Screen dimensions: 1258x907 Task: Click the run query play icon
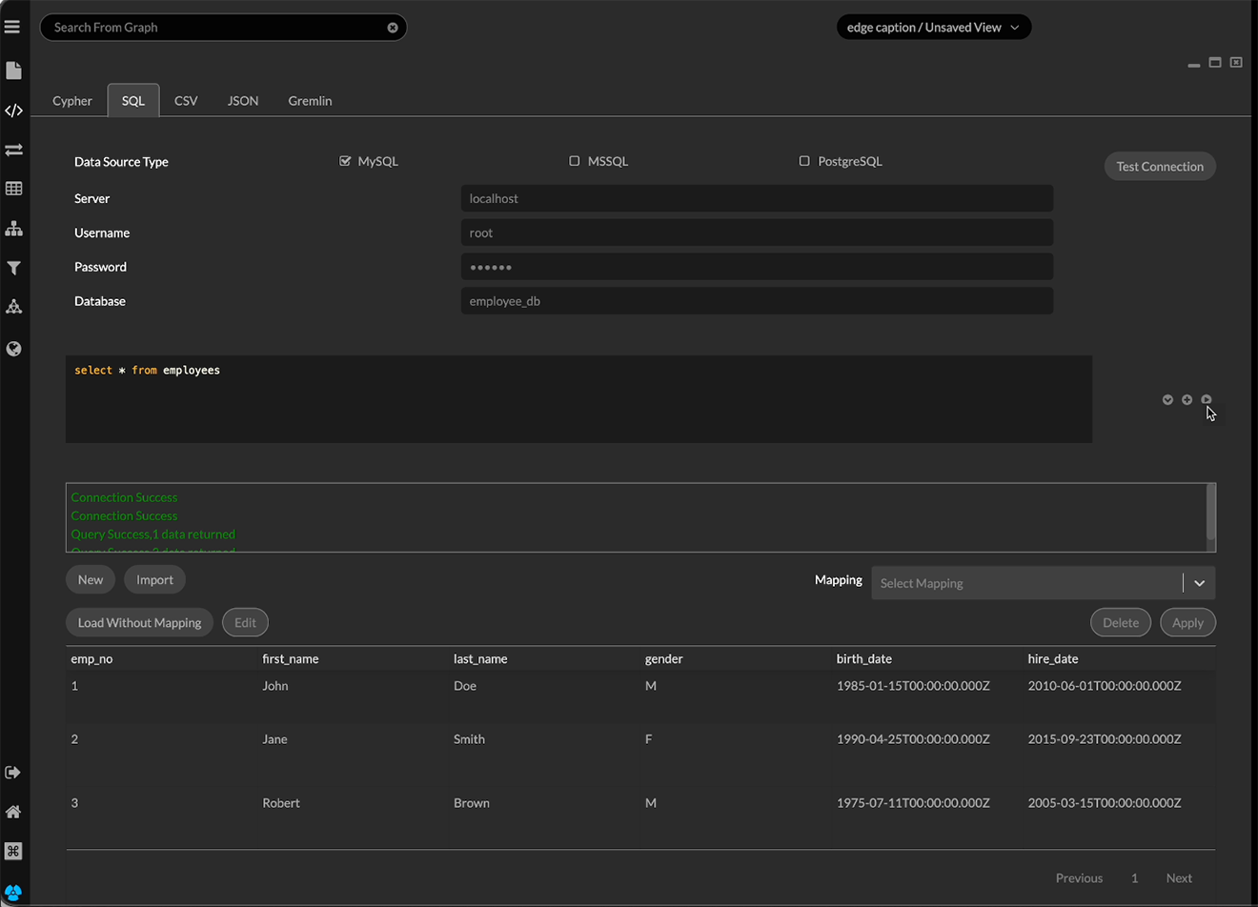[x=1207, y=400]
